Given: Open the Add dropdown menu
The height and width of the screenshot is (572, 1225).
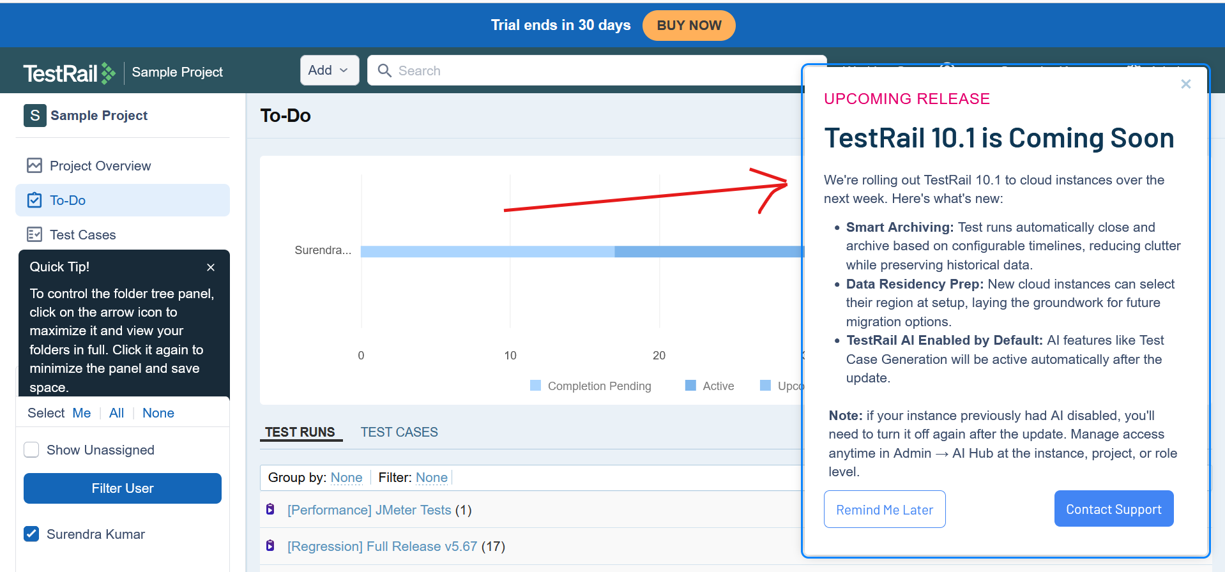Looking at the screenshot, I should point(329,70).
